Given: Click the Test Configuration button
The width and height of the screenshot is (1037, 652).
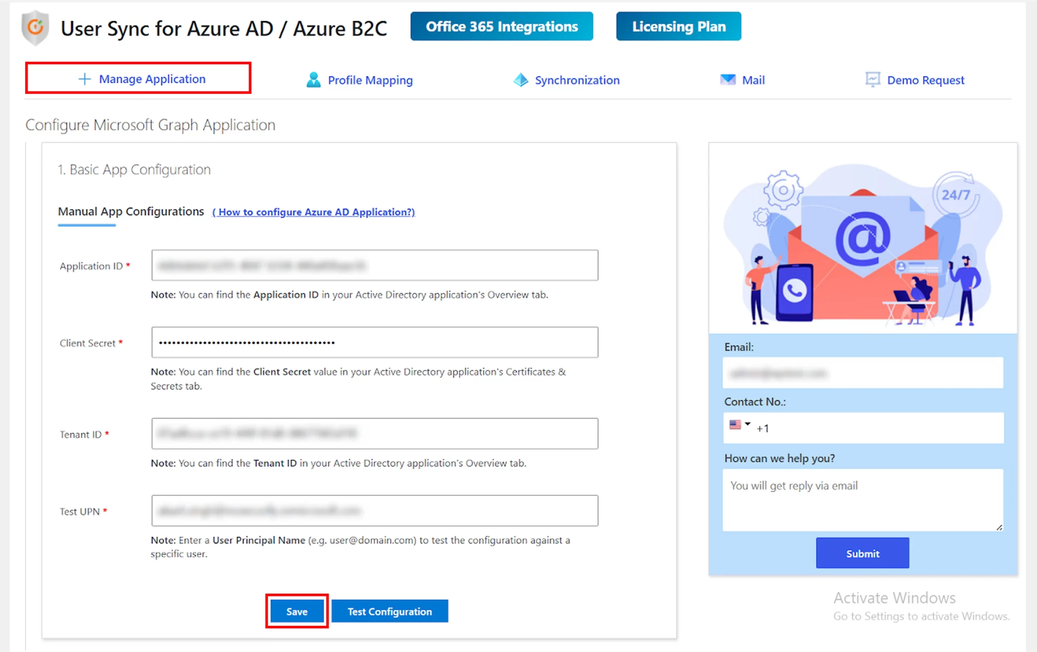Looking at the screenshot, I should [390, 611].
